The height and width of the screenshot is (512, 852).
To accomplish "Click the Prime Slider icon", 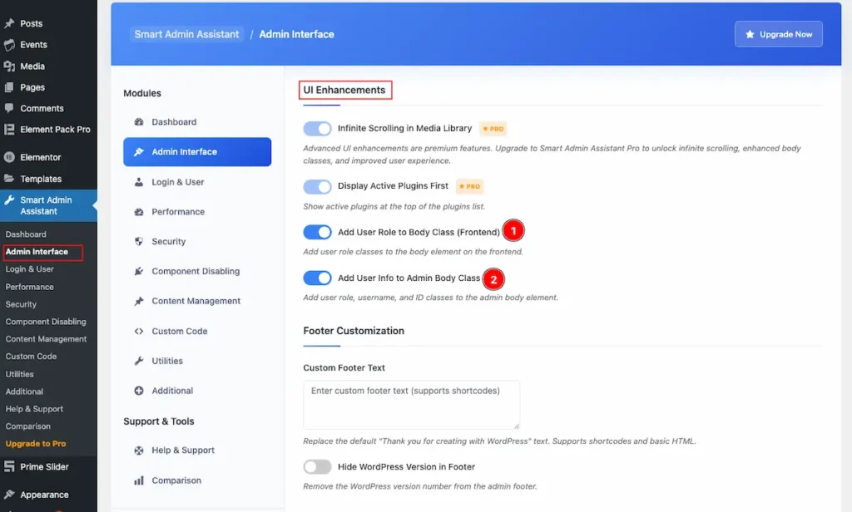I will 9,466.
